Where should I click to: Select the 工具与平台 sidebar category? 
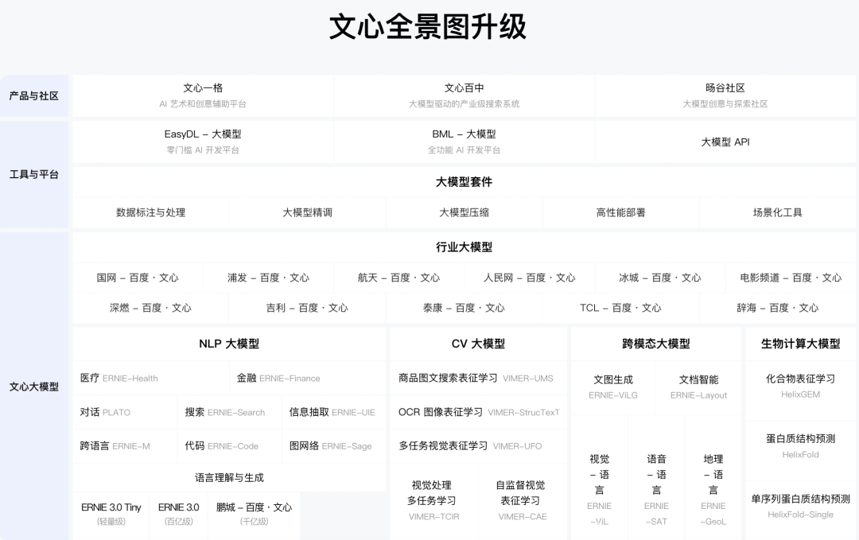click(x=34, y=174)
